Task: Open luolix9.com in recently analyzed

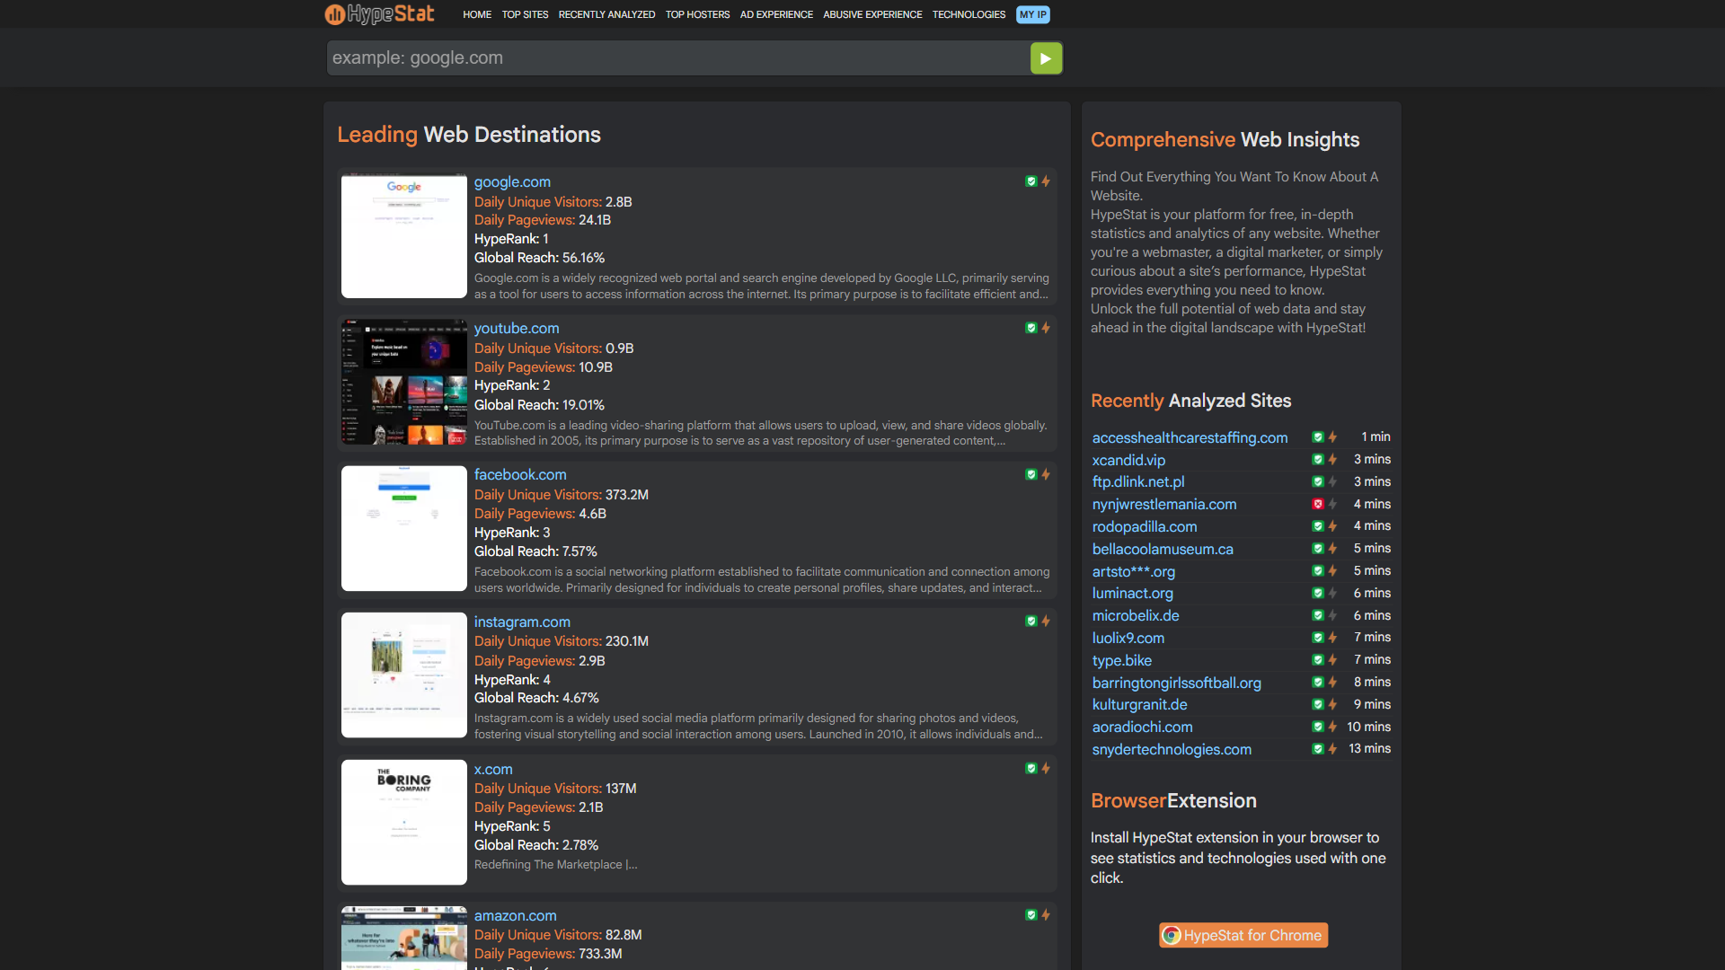Action: (x=1128, y=639)
